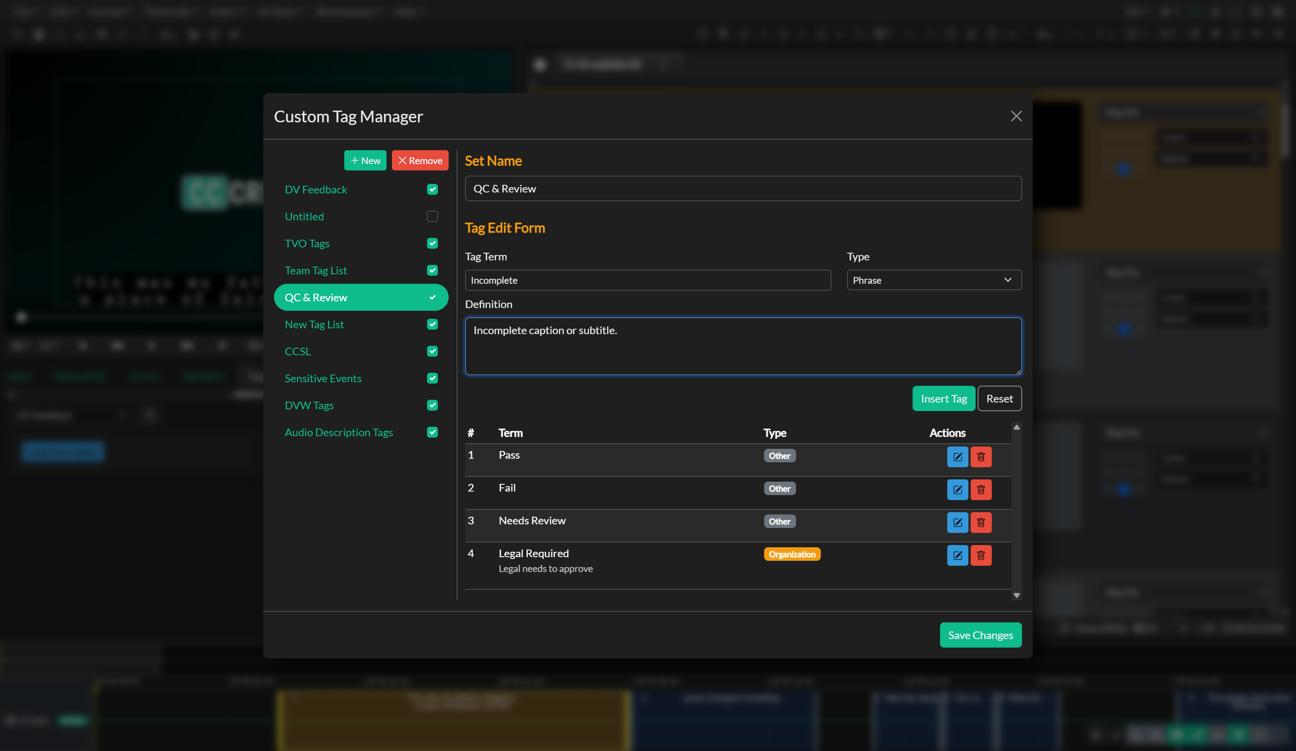The image size is (1296, 751).
Task: Edit the Needs Review tag
Action: pos(957,523)
